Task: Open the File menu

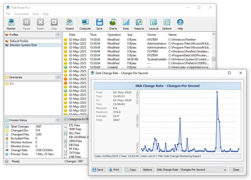Action: tap(8, 14)
